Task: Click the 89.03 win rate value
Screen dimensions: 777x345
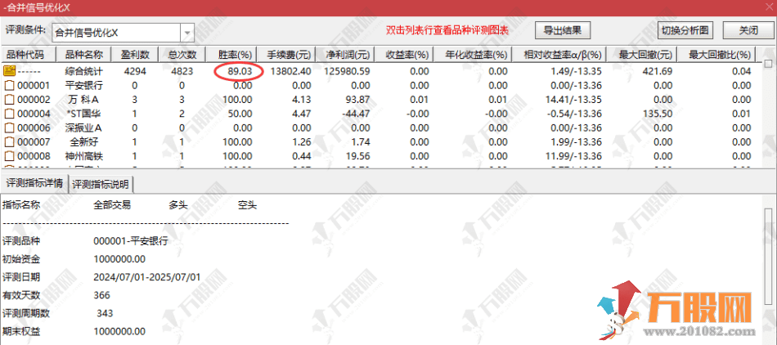Action: click(x=240, y=71)
